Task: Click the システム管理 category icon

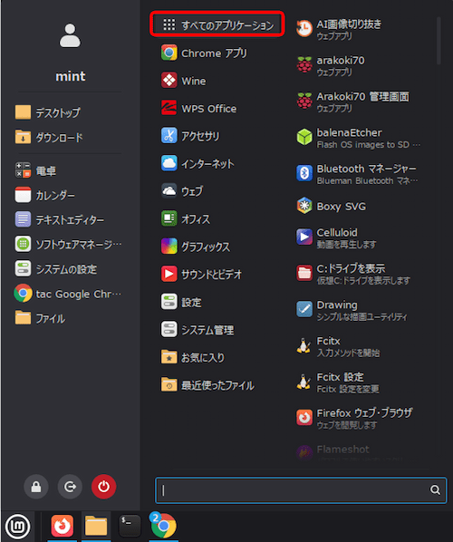Action: 169,329
